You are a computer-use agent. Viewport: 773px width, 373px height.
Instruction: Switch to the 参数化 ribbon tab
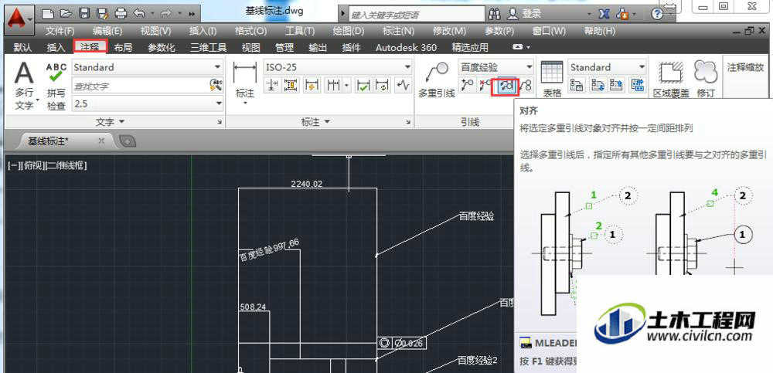coord(162,48)
